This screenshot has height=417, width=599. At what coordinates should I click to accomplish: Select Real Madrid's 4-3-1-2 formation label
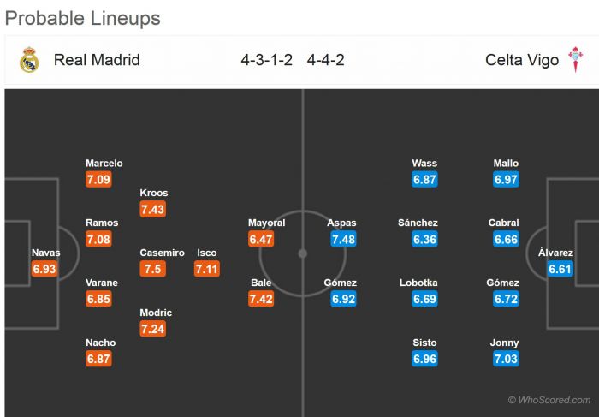[267, 60]
